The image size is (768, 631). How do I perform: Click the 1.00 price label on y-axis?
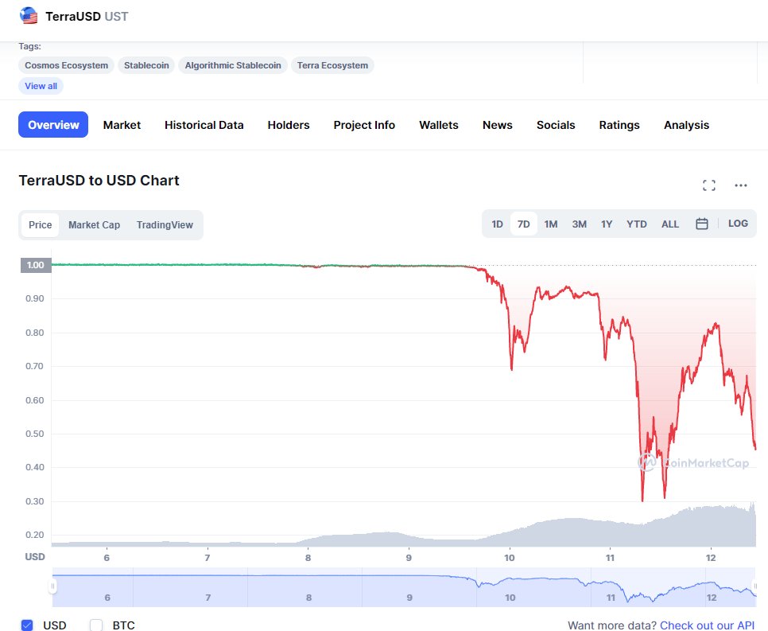36,265
